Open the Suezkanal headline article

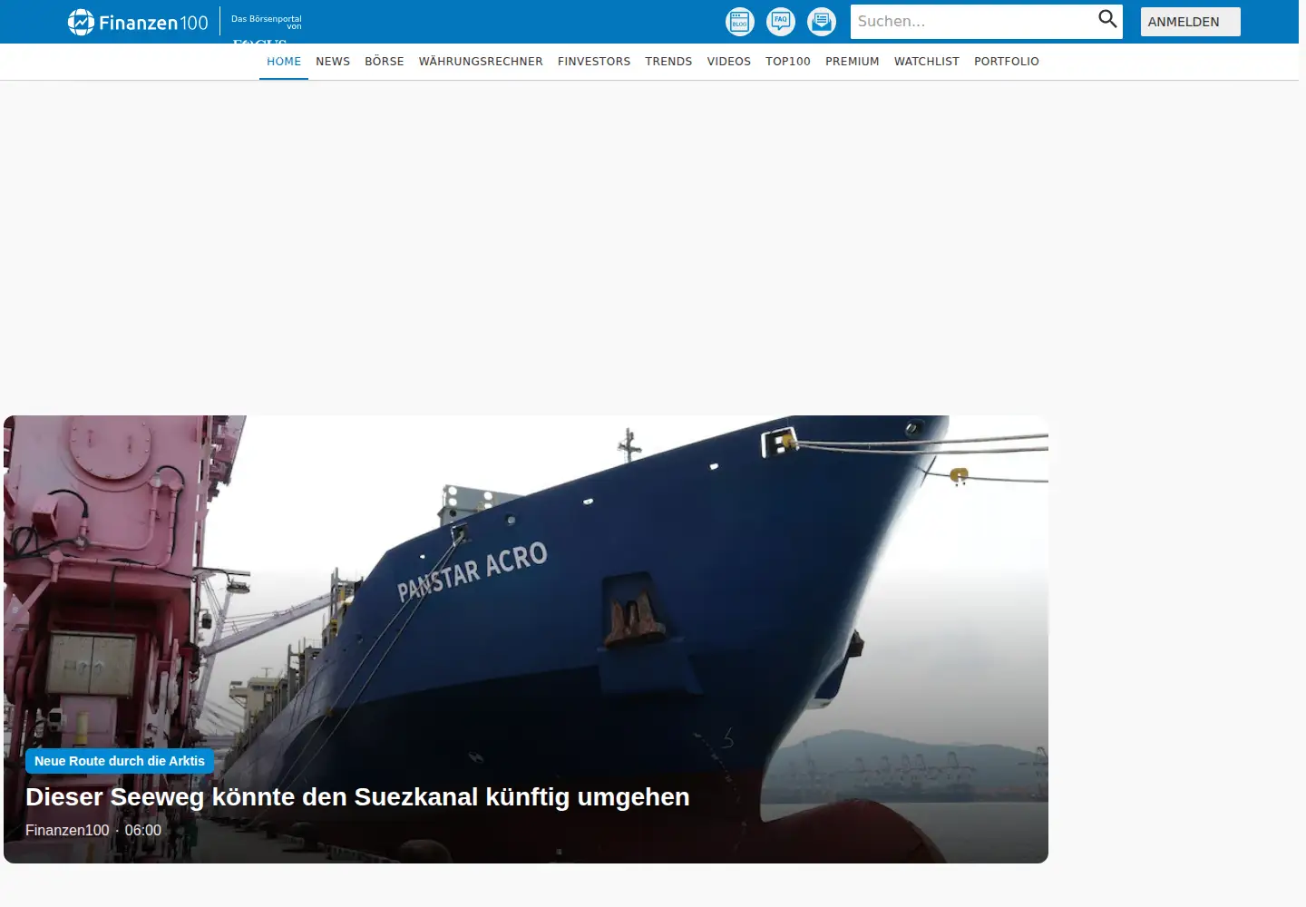[x=357, y=797]
